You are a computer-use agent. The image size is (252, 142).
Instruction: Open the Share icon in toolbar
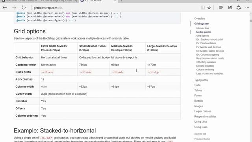coord(239,7)
